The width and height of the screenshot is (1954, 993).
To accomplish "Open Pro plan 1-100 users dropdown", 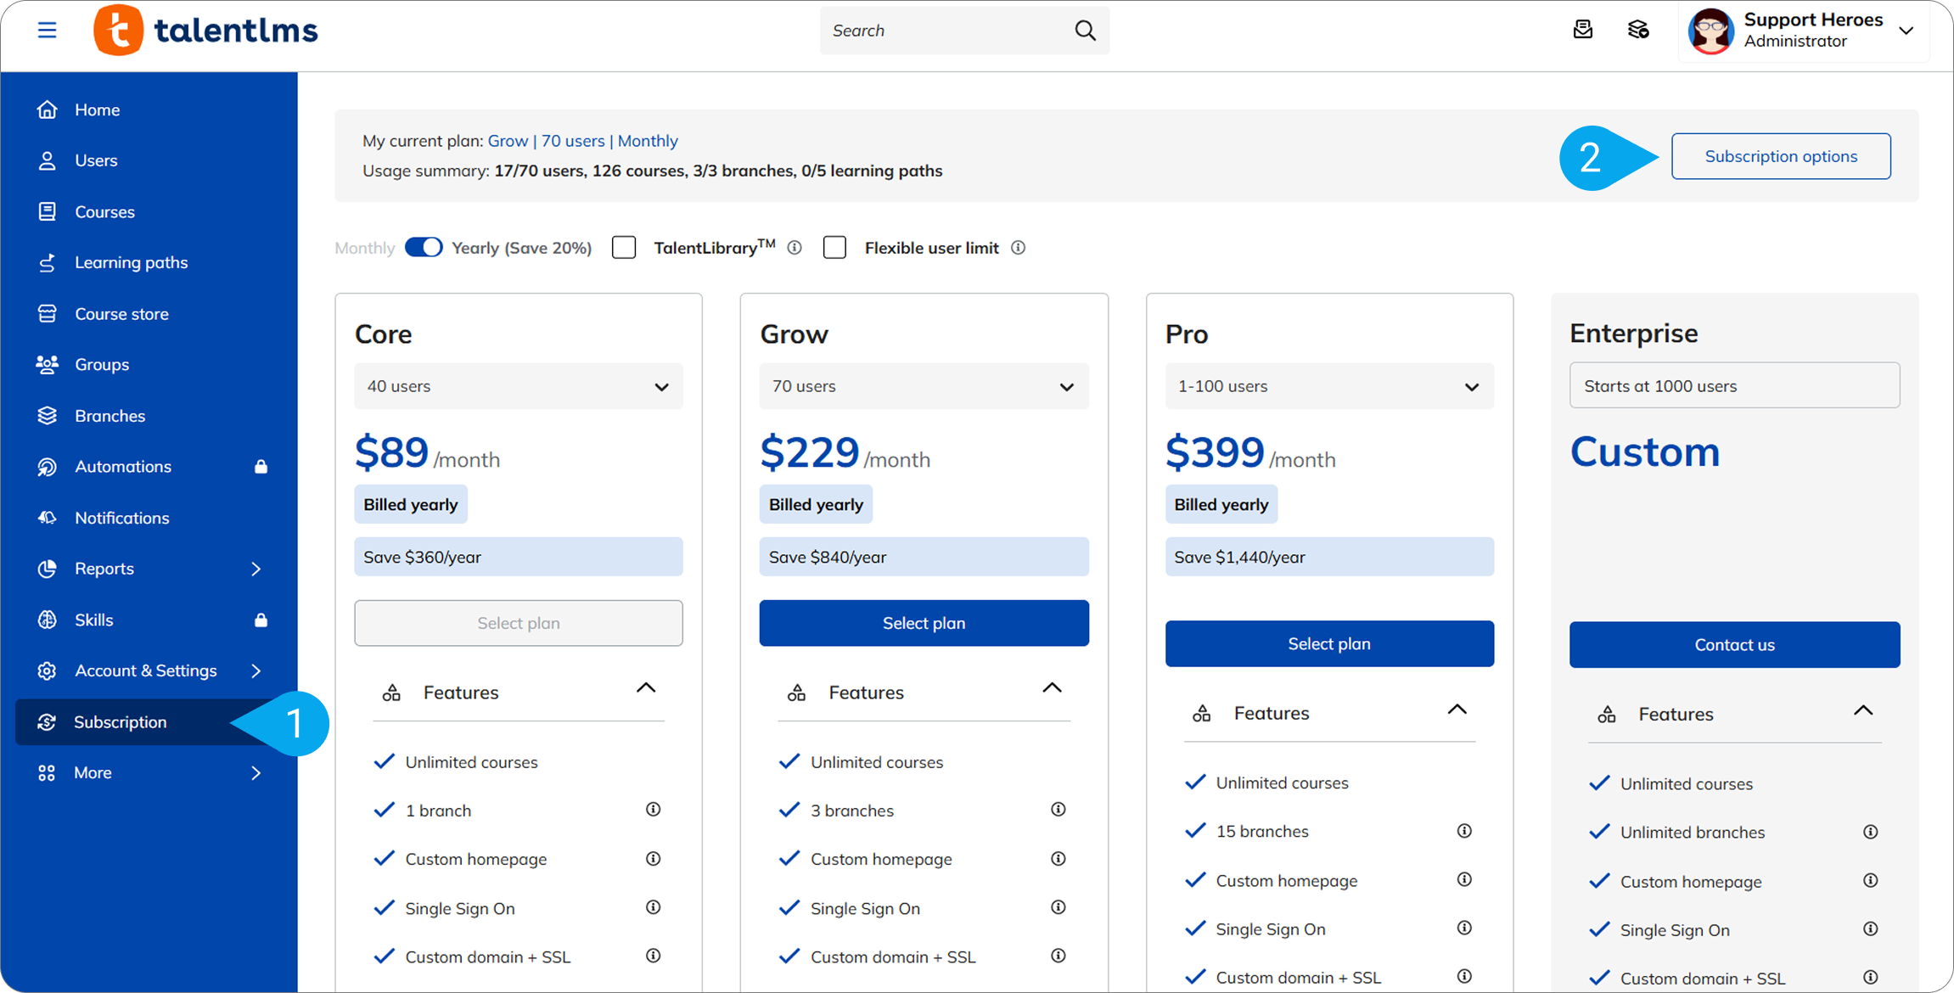I will (x=1328, y=387).
